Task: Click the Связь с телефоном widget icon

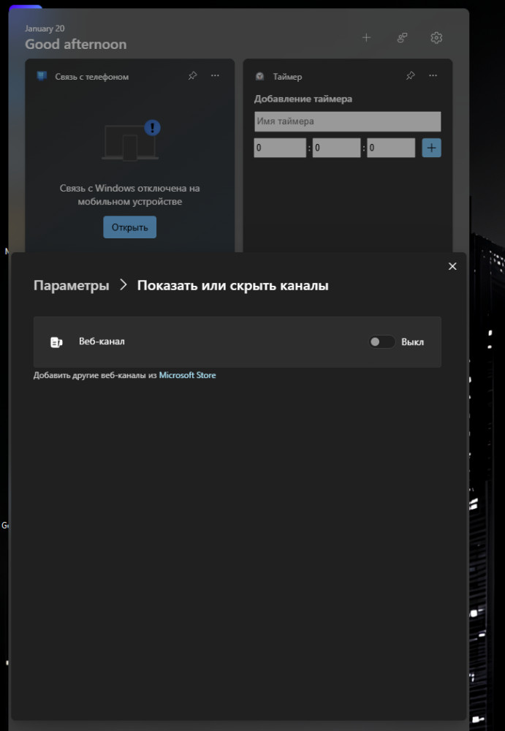Action: pos(42,76)
